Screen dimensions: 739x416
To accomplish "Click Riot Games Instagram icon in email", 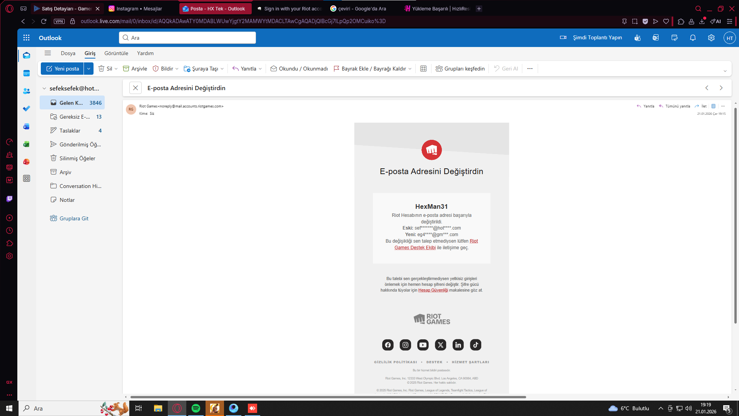I will (405, 345).
